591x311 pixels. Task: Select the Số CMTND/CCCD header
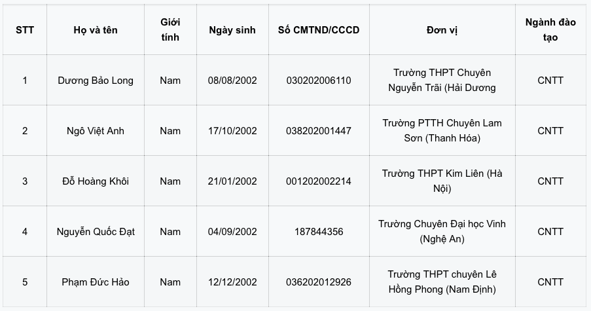[319, 29]
